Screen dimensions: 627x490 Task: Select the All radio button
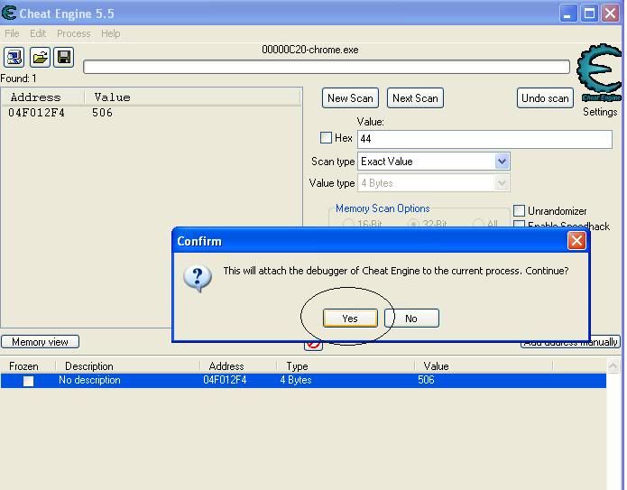click(x=478, y=224)
